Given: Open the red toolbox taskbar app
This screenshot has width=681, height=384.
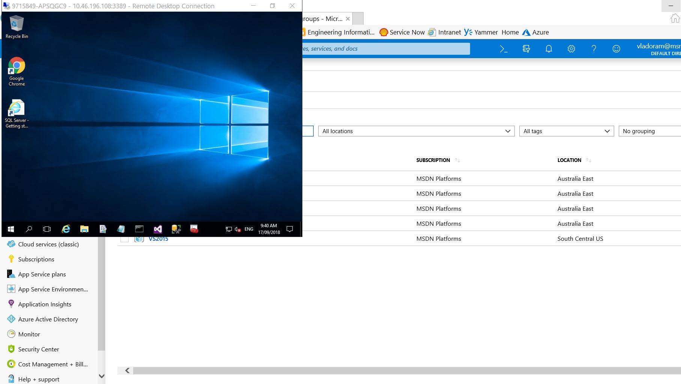Looking at the screenshot, I should click(194, 229).
